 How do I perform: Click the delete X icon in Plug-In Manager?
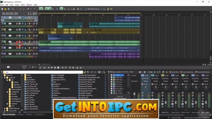coord(95,72)
